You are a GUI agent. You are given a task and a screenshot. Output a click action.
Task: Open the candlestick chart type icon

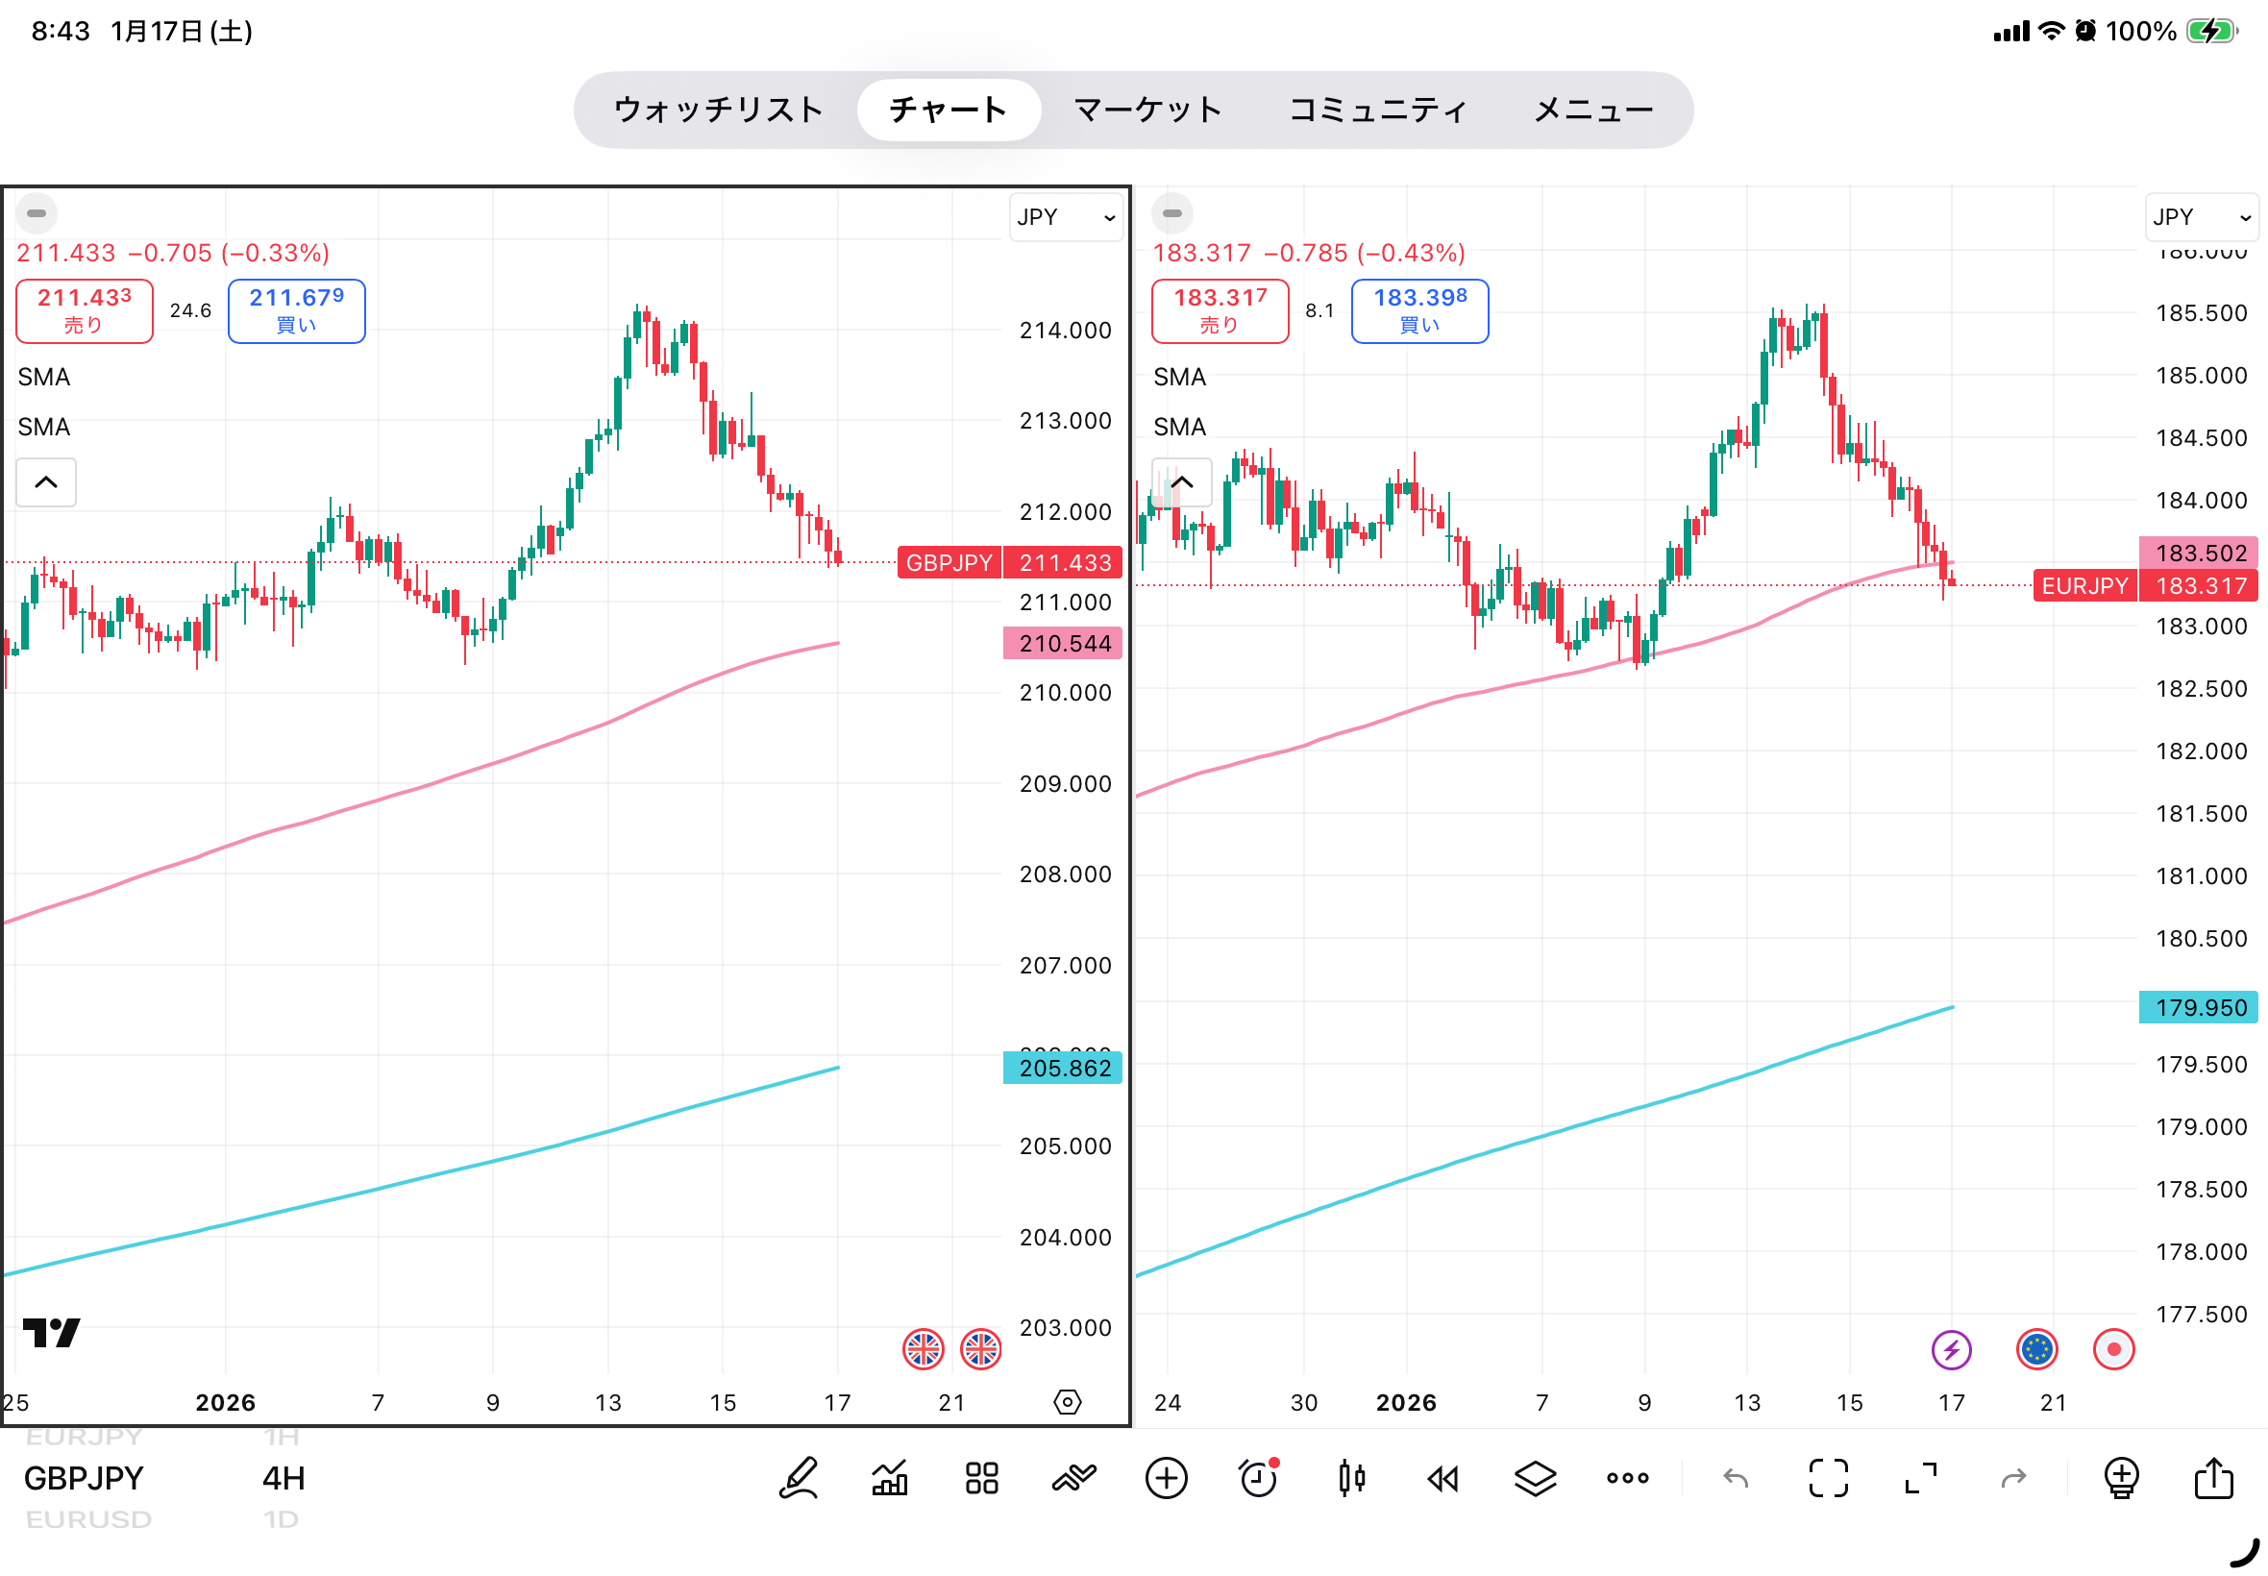click(x=1352, y=1478)
